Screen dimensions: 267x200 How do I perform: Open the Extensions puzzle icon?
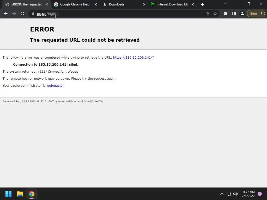(226, 14)
